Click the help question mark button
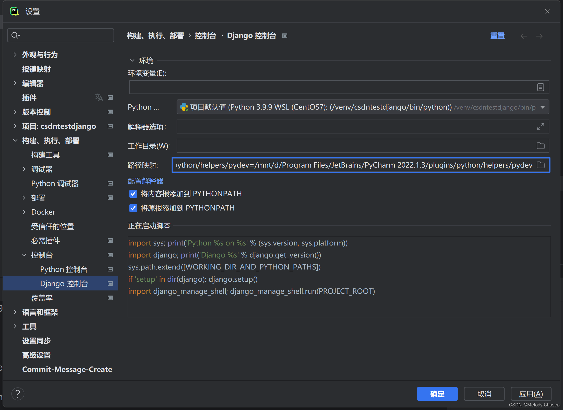Screen dimensions: 563x410 point(18,394)
